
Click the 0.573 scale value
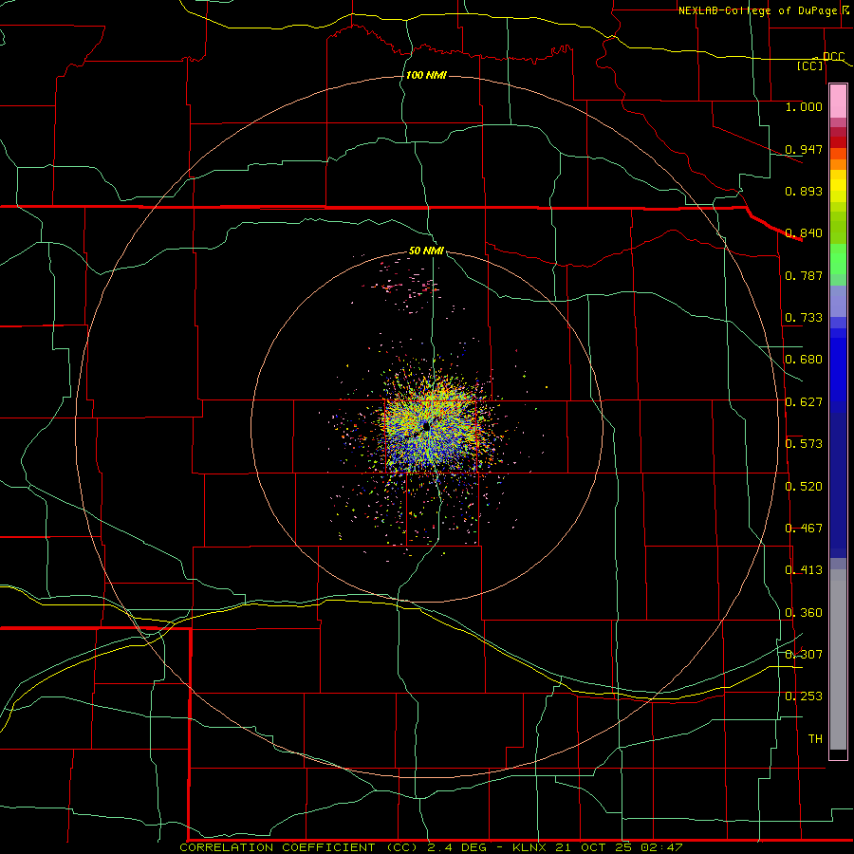pyautogui.click(x=804, y=444)
